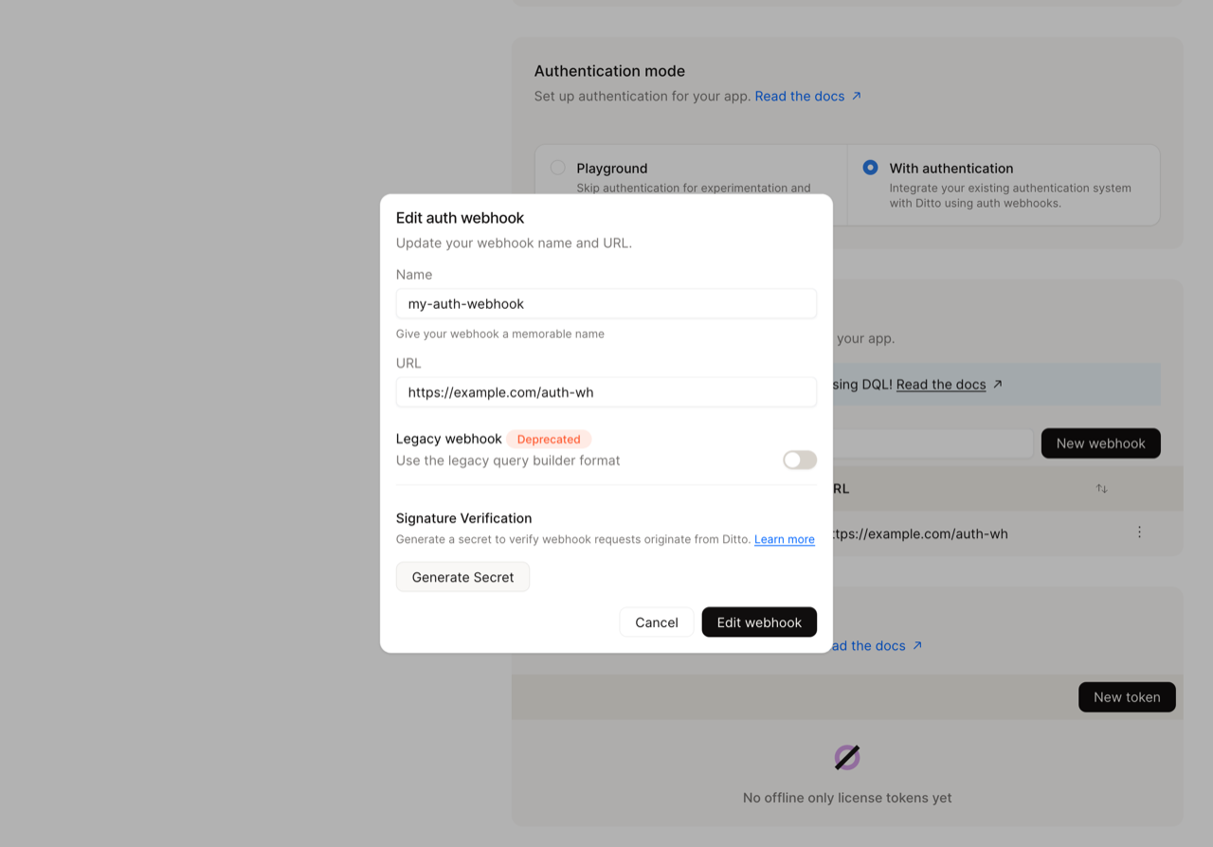Screen dimensions: 1213x847
Task: Click inside the webhook Name field
Action: [x=606, y=303]
